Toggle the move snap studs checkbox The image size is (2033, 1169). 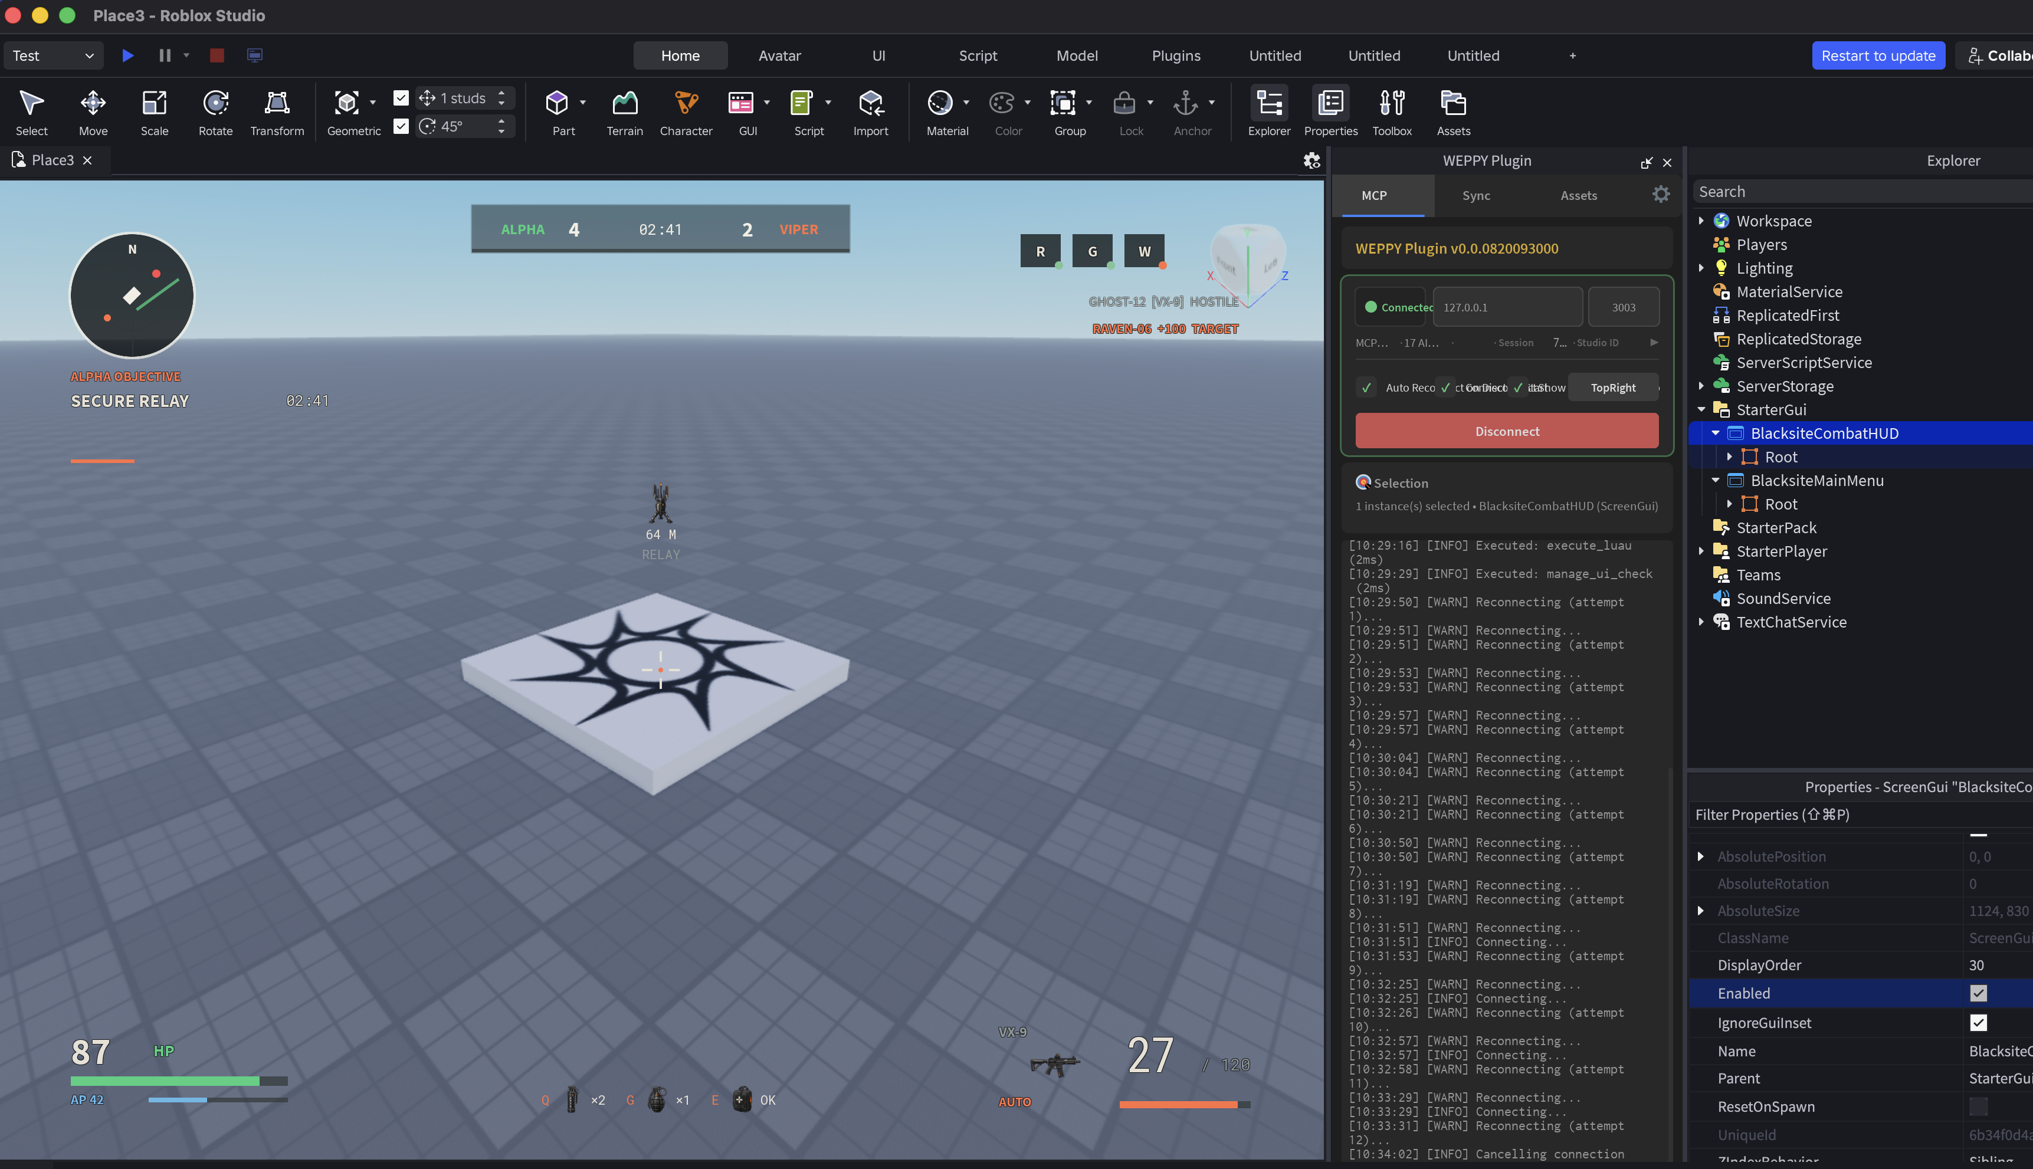pos(401,98)
